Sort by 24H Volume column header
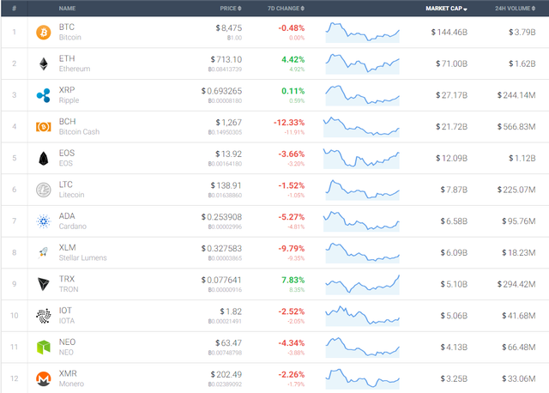The image size is (549, 393). pyautogui.click(x=513, y=9)
